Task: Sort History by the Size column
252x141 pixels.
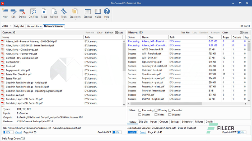Action: coord(214,37)
